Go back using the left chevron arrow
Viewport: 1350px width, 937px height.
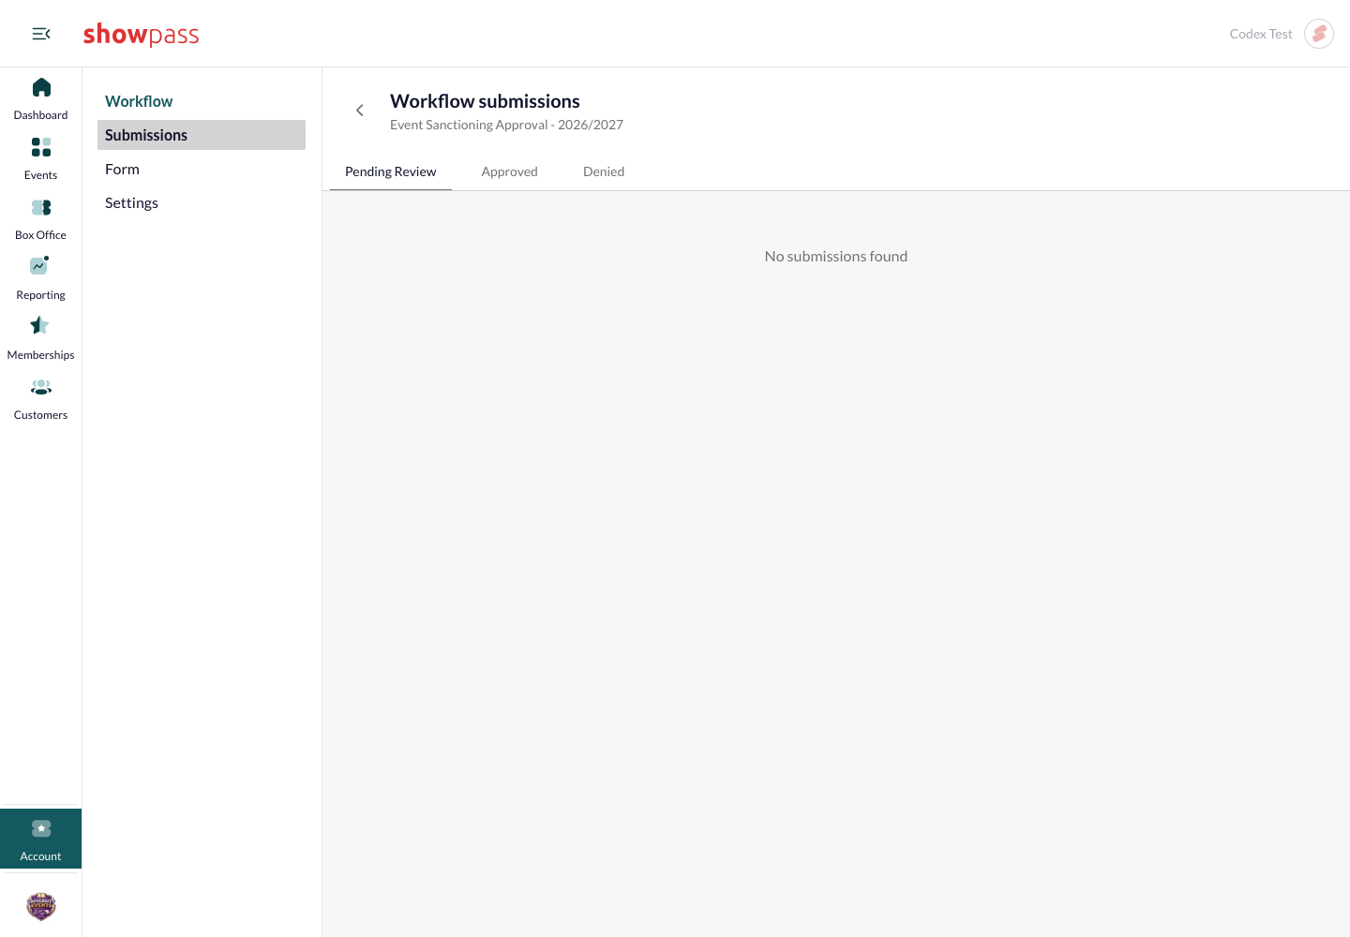tap(359, 111)
